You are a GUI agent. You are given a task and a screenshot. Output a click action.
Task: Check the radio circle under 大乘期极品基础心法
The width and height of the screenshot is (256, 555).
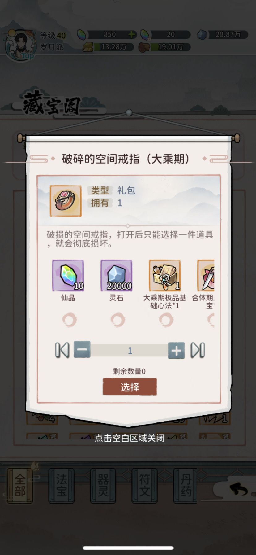coord(166,320)
